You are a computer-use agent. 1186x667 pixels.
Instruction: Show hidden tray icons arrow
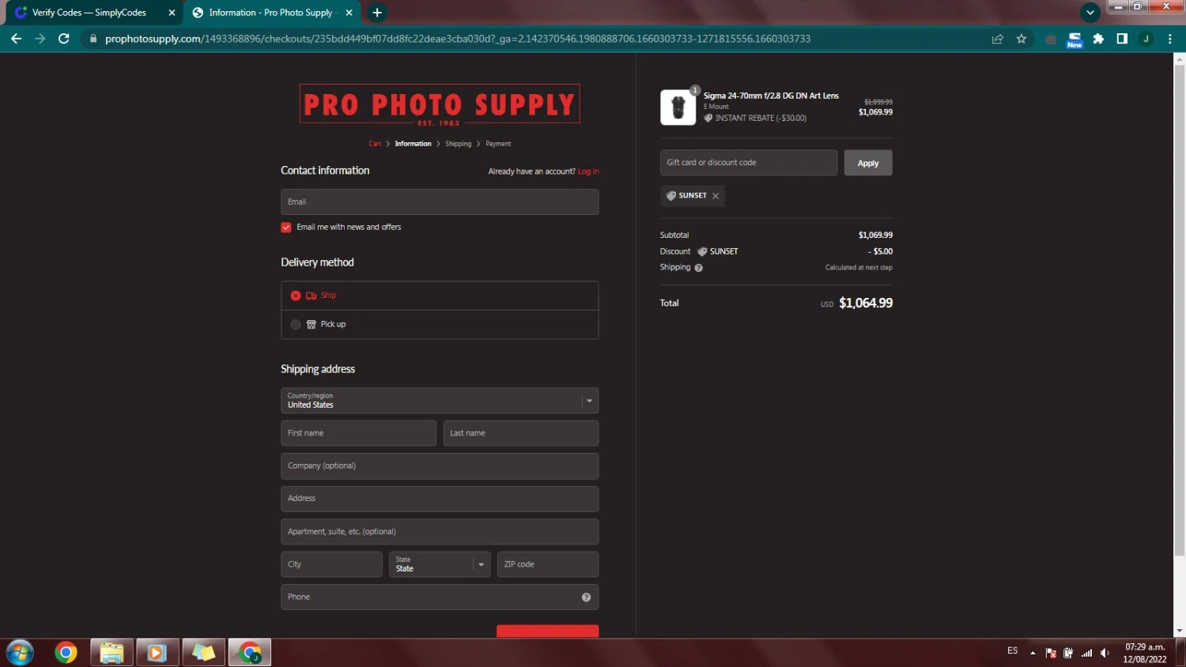[x=1033, y=653]
